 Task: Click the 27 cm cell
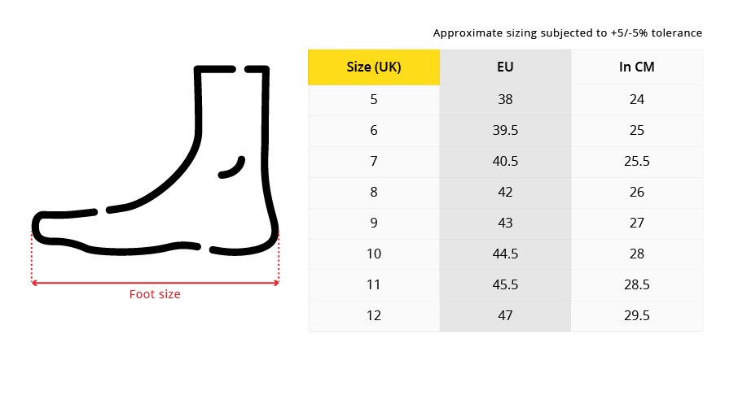click(637, 223)
